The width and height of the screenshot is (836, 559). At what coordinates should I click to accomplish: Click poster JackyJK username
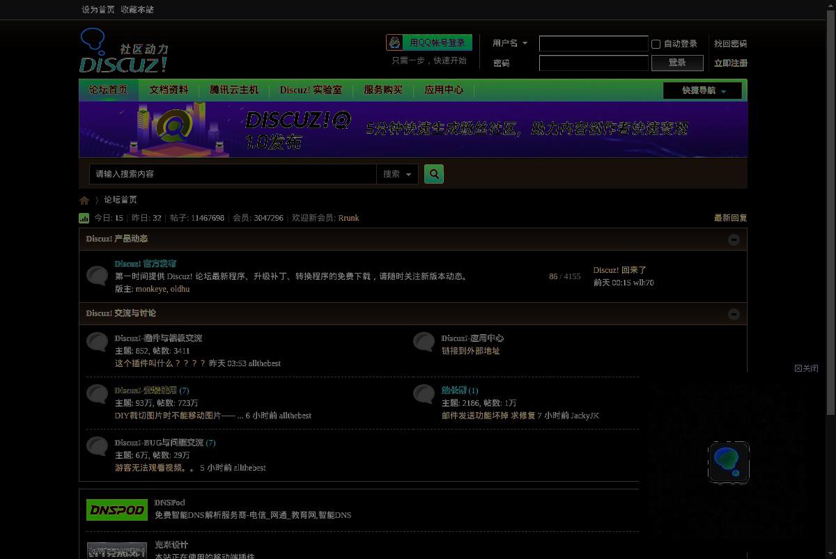pyautogui.click(x=585, y=416)
